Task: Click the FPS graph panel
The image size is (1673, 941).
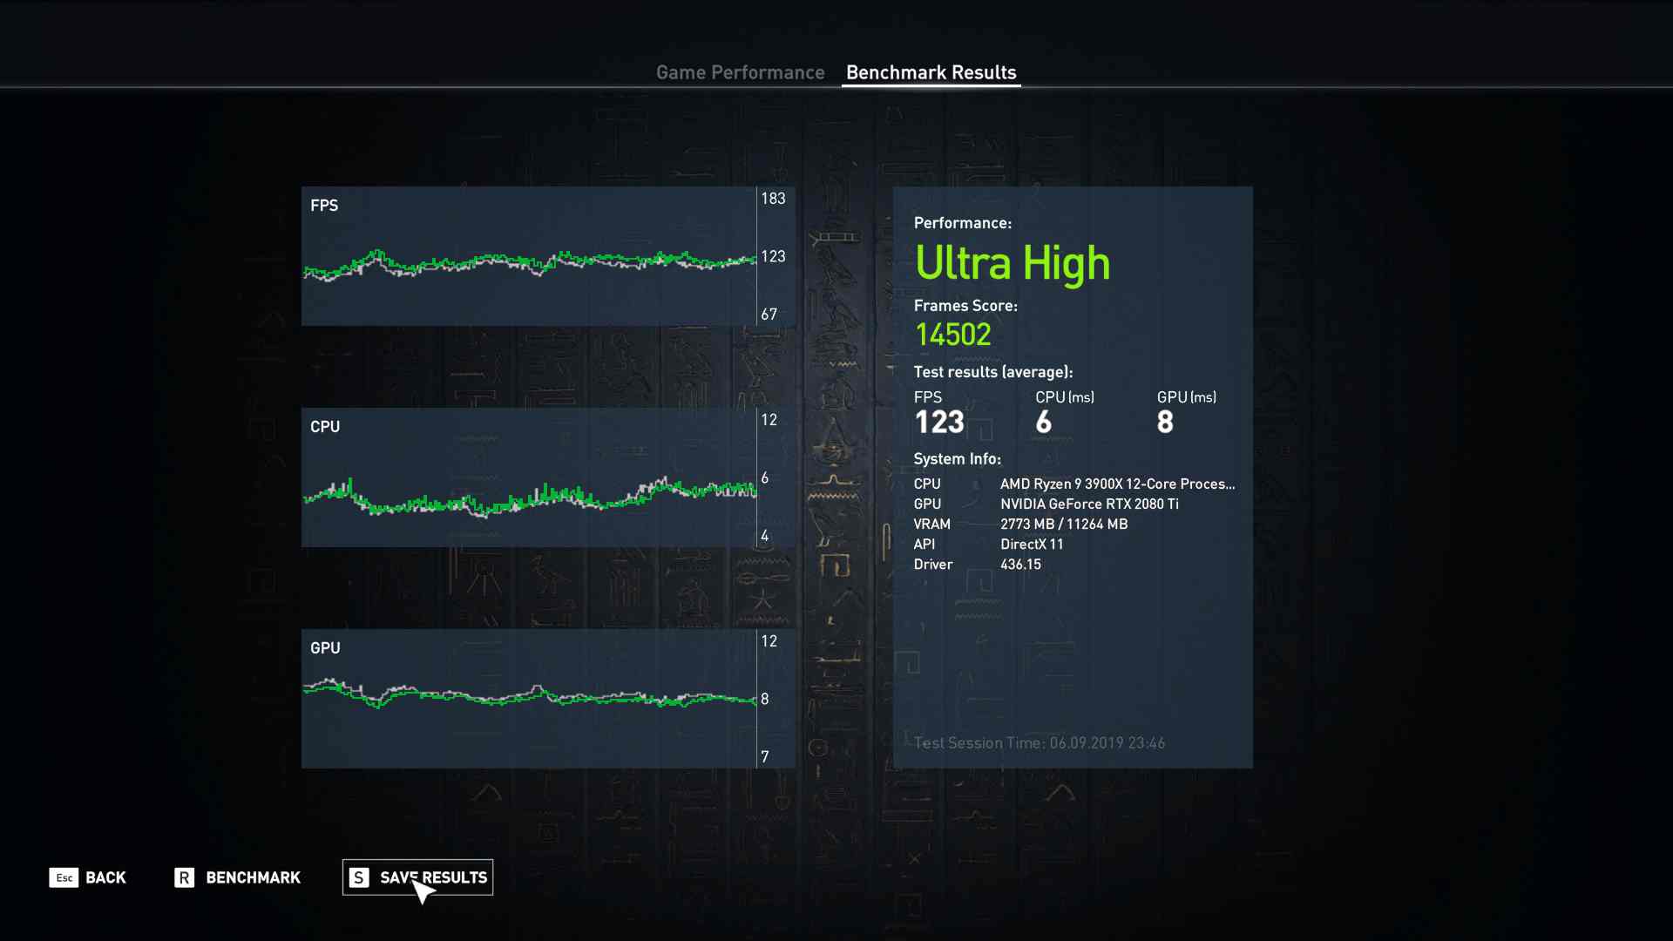Action: pyautogui.click(x=528, y=256)
